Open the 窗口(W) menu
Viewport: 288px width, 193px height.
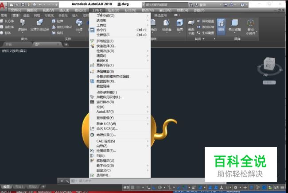pyautogui.click(x=165, y=10)
